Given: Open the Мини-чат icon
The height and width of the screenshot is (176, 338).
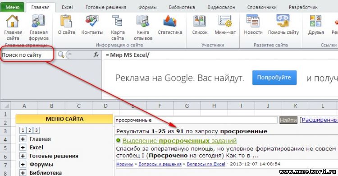Looking at the screenshot, I should (225, 21).
